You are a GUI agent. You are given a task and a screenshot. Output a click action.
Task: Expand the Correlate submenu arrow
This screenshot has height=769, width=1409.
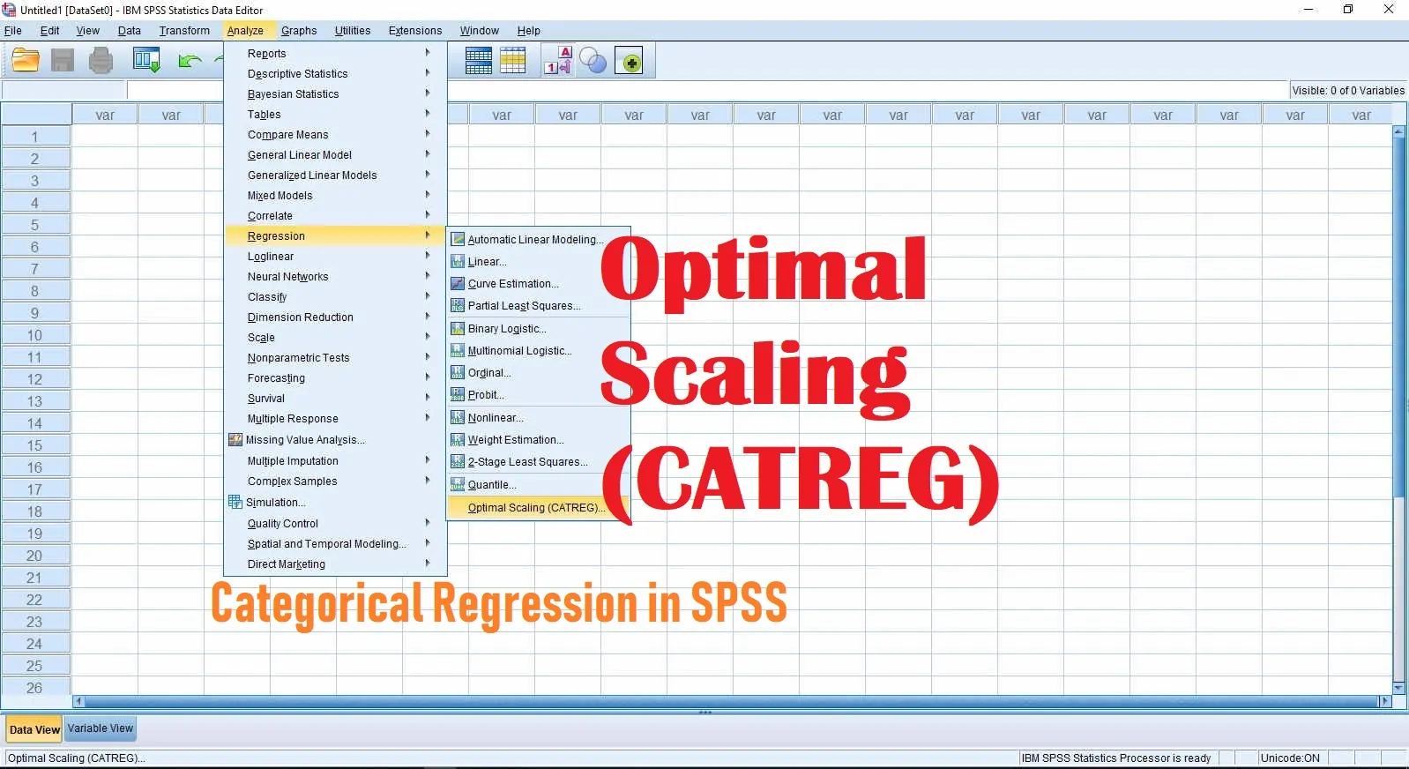428,215
